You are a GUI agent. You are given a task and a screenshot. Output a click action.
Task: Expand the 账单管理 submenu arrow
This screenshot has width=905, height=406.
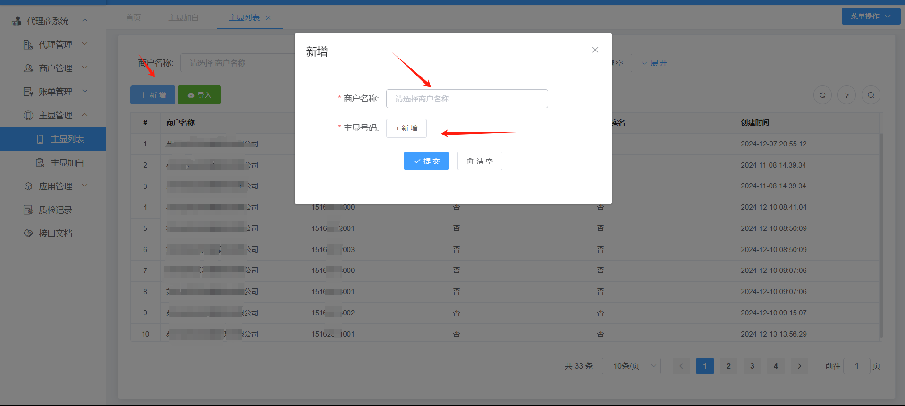click(x=85, y=91)
